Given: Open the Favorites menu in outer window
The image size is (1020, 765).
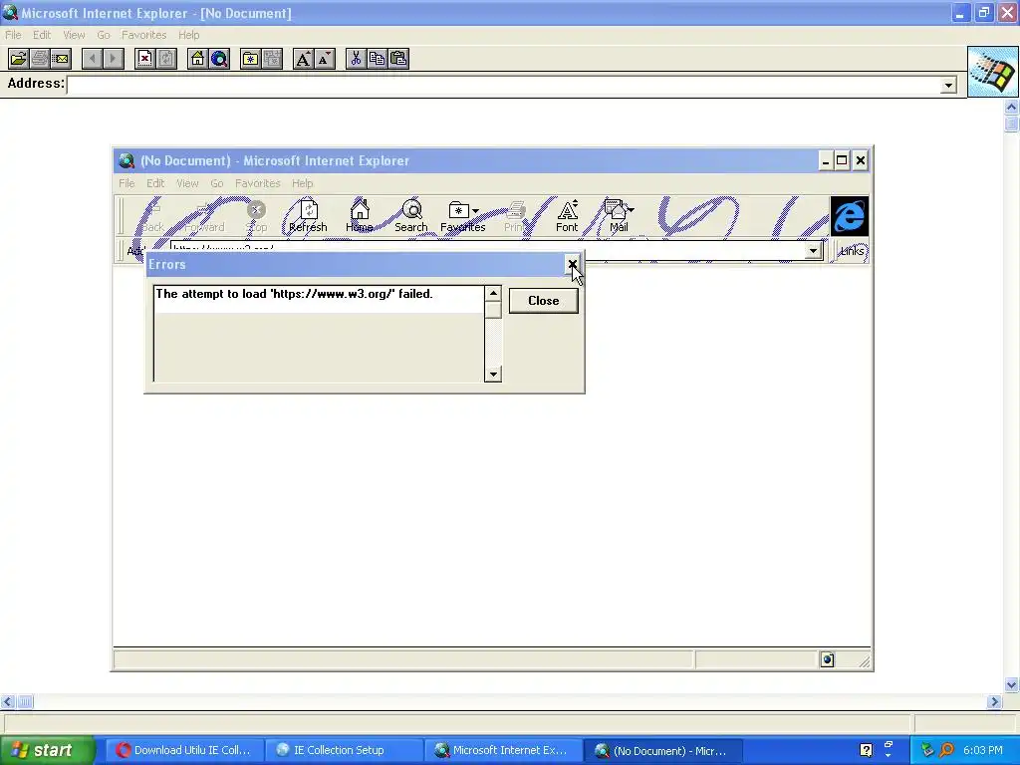Looking at the screenshot, I should pos(143,35).
